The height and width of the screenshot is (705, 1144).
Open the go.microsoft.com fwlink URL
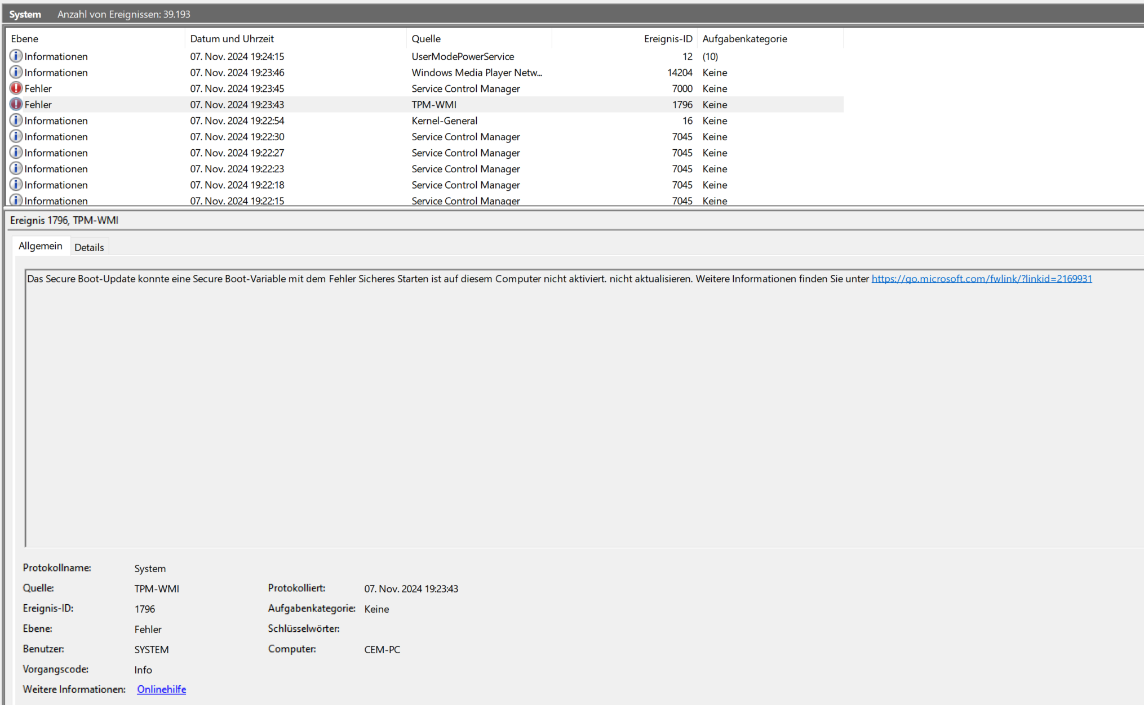981,279
